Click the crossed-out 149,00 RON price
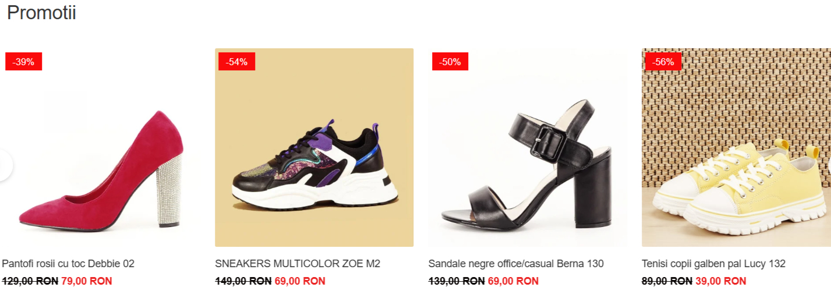 coord(243,281)
